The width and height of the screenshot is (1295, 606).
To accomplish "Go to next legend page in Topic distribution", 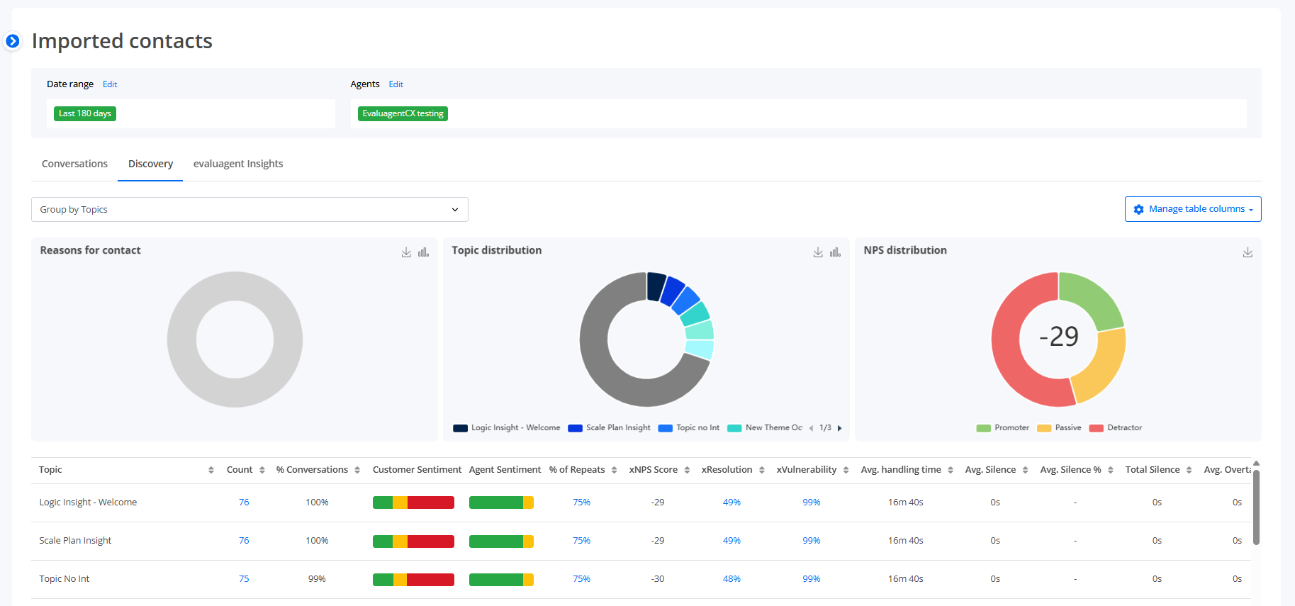I will coord(840,428).
